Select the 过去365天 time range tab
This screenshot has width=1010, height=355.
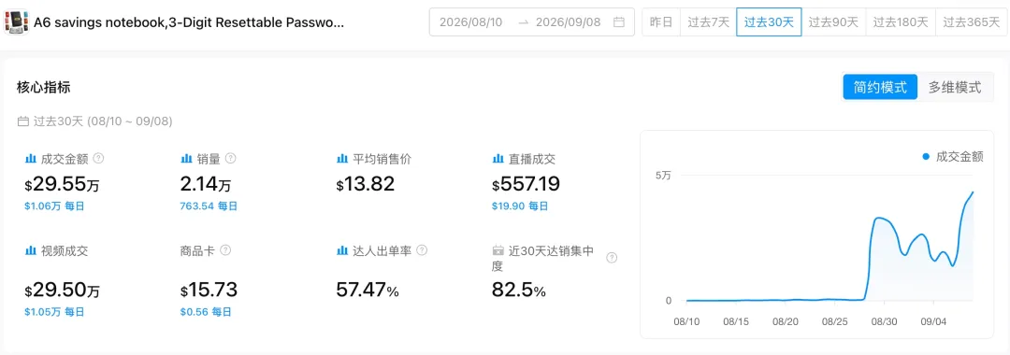972,22
